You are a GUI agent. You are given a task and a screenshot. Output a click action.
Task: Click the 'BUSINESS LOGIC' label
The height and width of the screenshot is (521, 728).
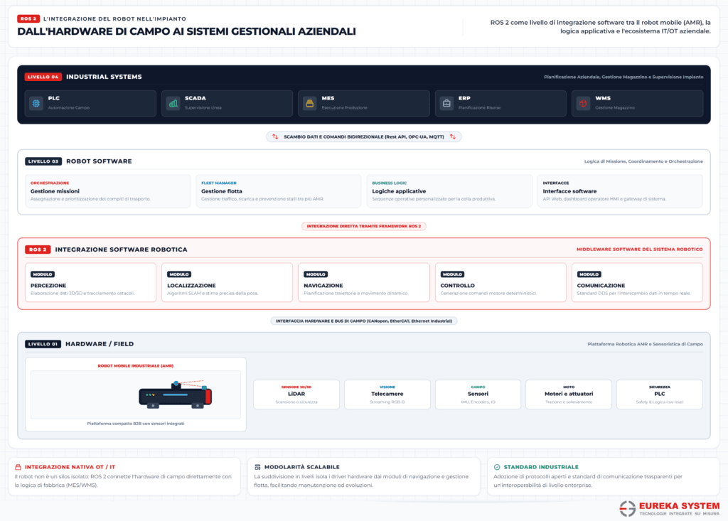(x=389, y=183)
